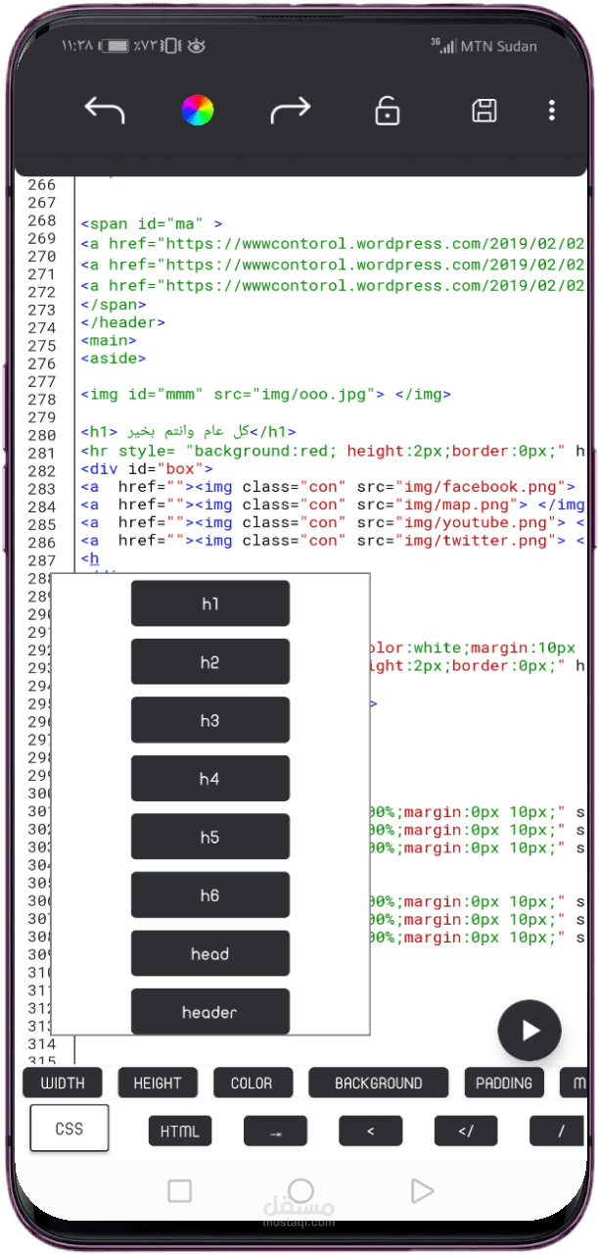Run the code with the round play button

coord(530,1030)
